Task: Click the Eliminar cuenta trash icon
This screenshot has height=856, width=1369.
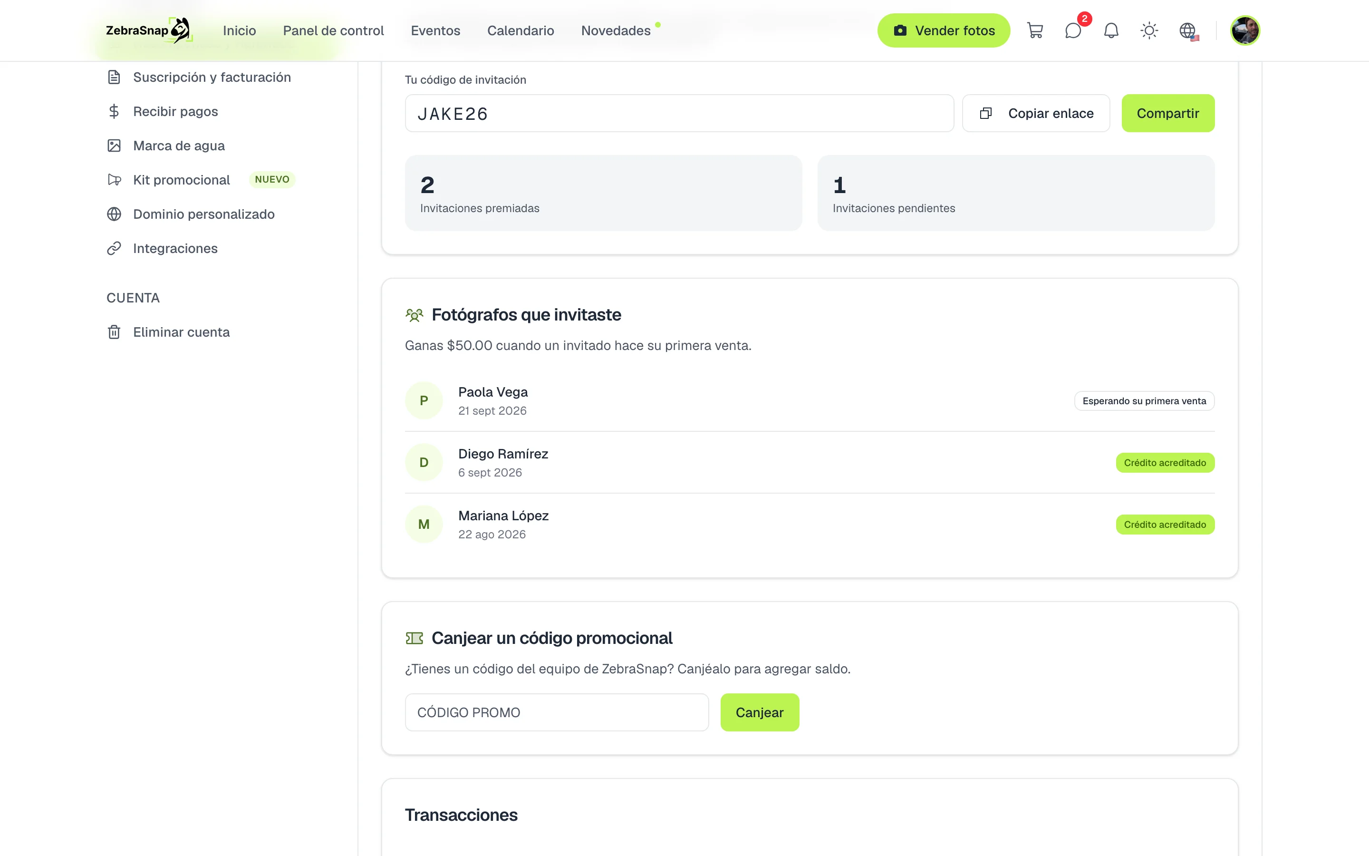Action: pos(114,332)
